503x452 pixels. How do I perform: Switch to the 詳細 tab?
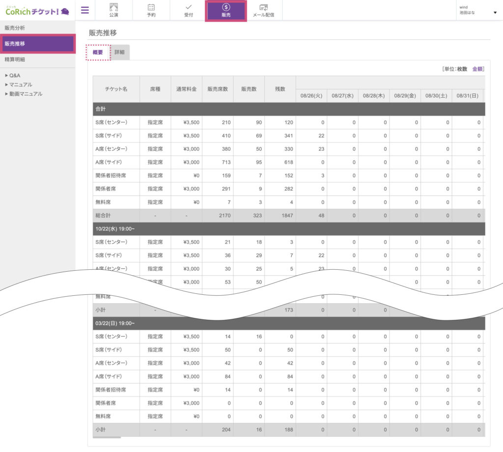(120, 52)
